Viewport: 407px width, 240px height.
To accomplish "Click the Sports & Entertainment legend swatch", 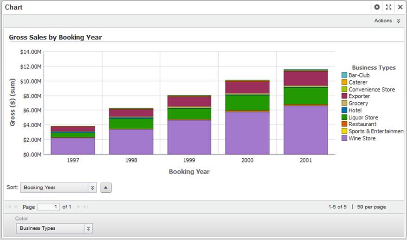I will [x=344, y=131].
